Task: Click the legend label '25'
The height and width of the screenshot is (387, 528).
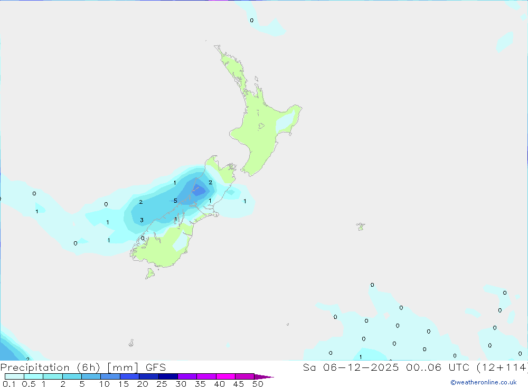Action: tap(162, 384)
